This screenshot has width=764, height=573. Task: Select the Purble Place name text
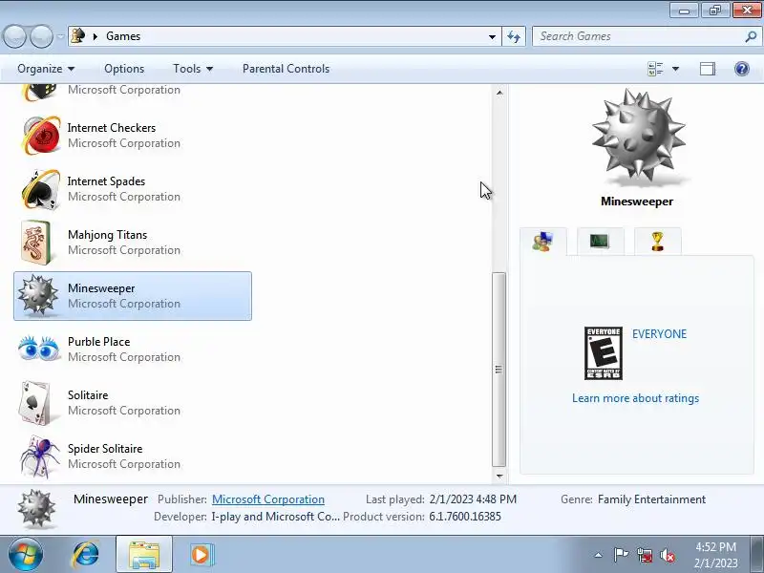click(99, 342)
